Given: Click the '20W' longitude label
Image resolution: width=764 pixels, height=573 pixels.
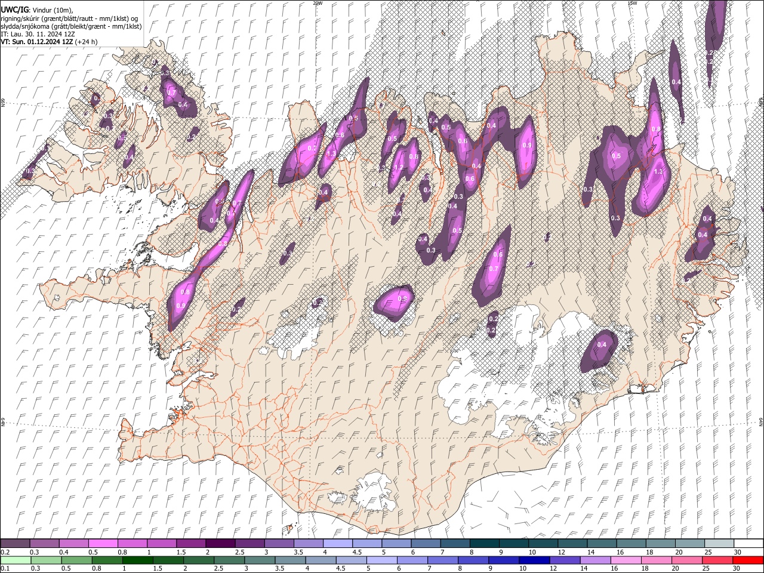Looking at the screenshot, I should pyautogui.click(x=318, y=3).
